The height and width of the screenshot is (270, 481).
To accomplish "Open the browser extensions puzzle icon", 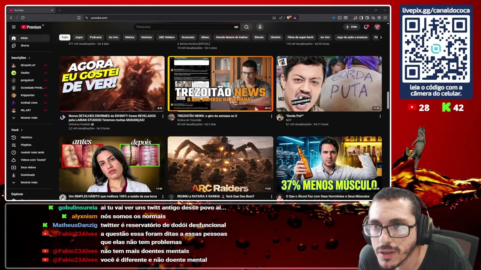I will pyautogui.click(x=340, y=18).
